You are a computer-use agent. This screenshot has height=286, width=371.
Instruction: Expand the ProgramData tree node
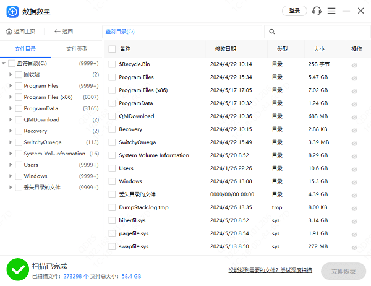11,108
